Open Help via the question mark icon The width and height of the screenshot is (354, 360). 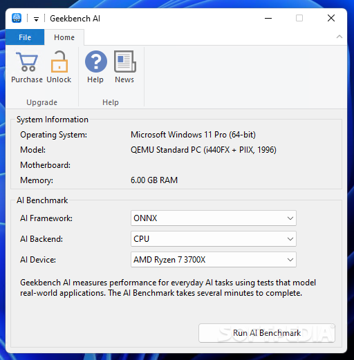tap(96, 61)
